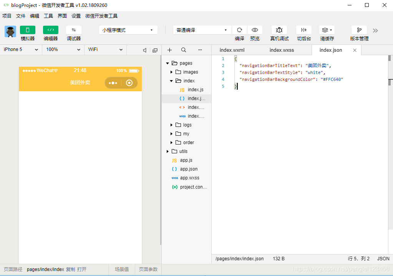Search files with the magnifier icon
The image size is (393, 276).
184,50
